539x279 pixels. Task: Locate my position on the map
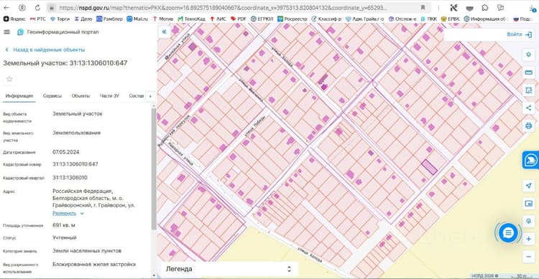point(529,186)
